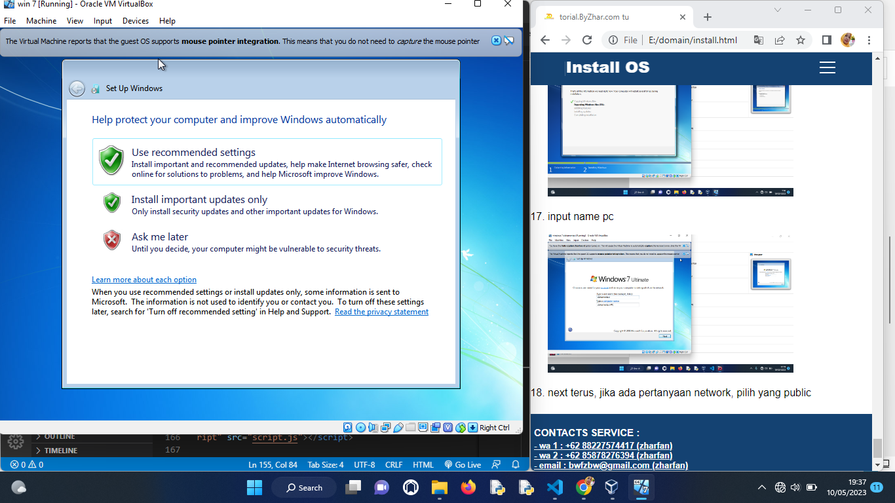Viewport: 895px width, 503px height.
Task: Click HTML language mode in VS Code status bar
Action: 423,465
